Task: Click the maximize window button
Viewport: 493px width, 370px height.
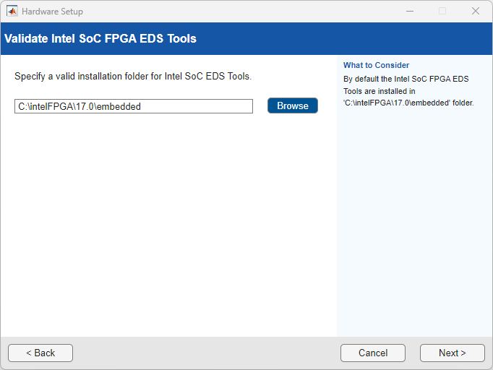Action: click(x=442, y=12)
